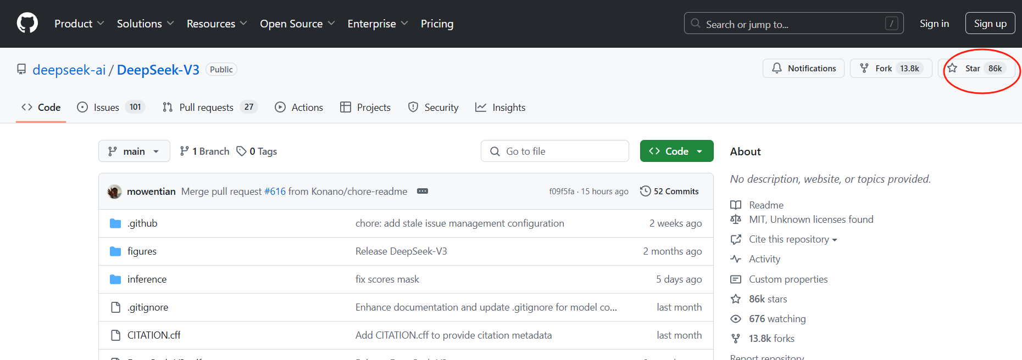Open the Release DeepSeek-V3 commit message in figures row
This screenshot has height=360, width=1022.
pyautogui.click(x=401, y=251)
